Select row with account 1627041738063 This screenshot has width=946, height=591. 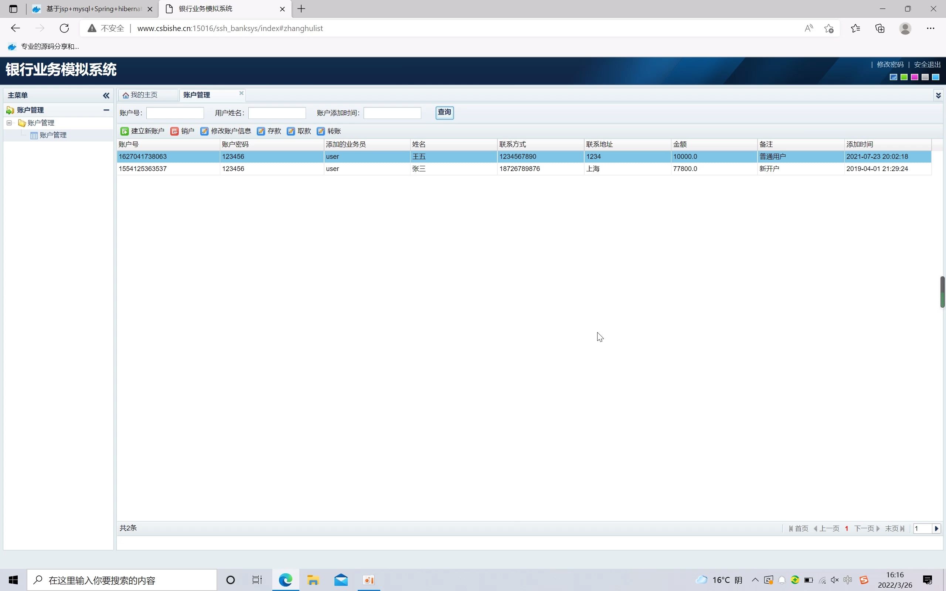point(524,157)
